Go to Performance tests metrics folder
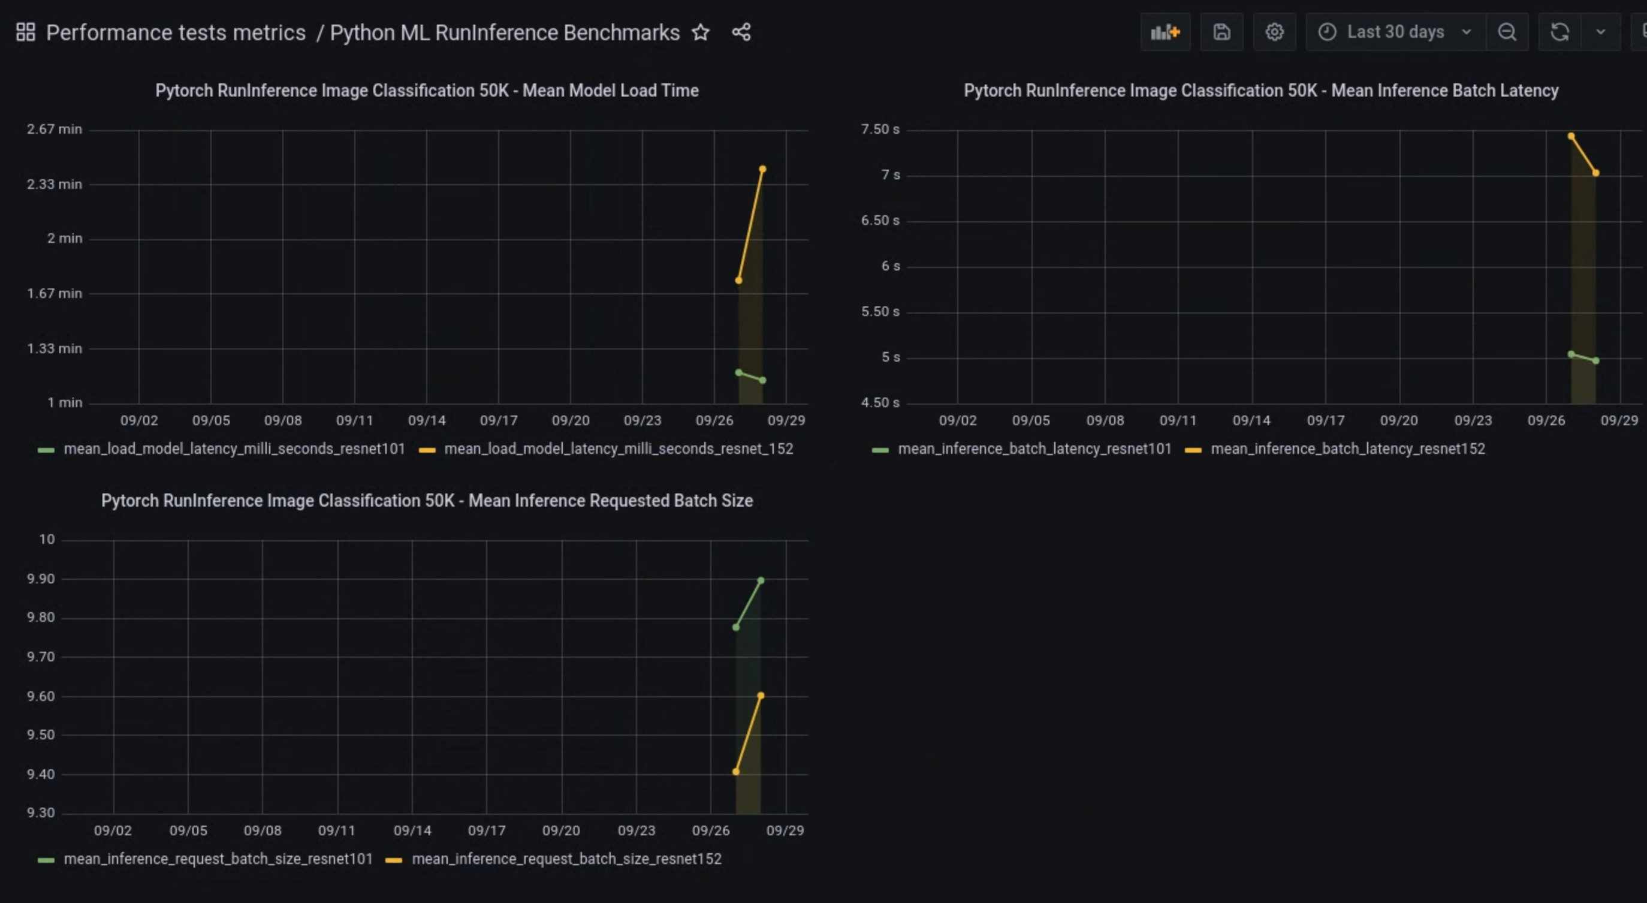 tap(176, 32)
